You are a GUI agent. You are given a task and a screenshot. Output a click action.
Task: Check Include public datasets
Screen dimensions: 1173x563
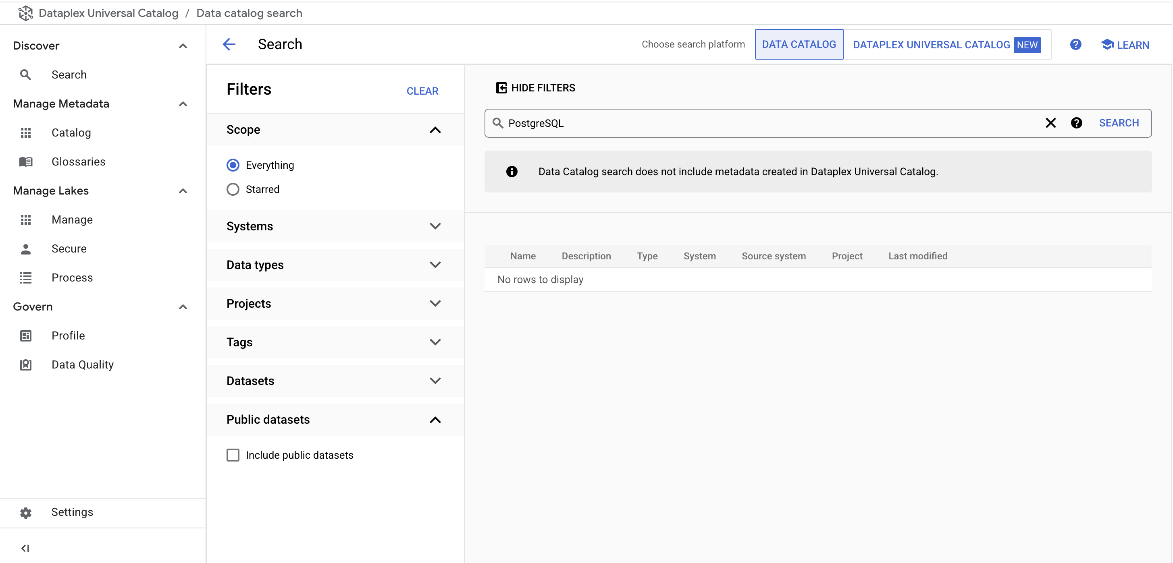[x=233, y=455]
